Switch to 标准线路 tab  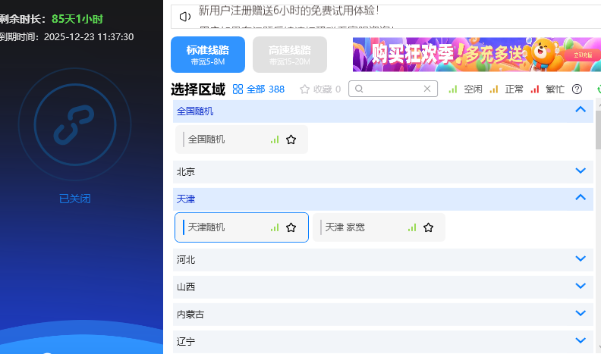click(208, 54)
